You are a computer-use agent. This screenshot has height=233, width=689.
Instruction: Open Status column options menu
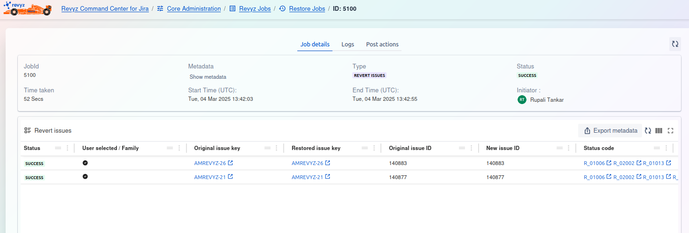point(67,148)
